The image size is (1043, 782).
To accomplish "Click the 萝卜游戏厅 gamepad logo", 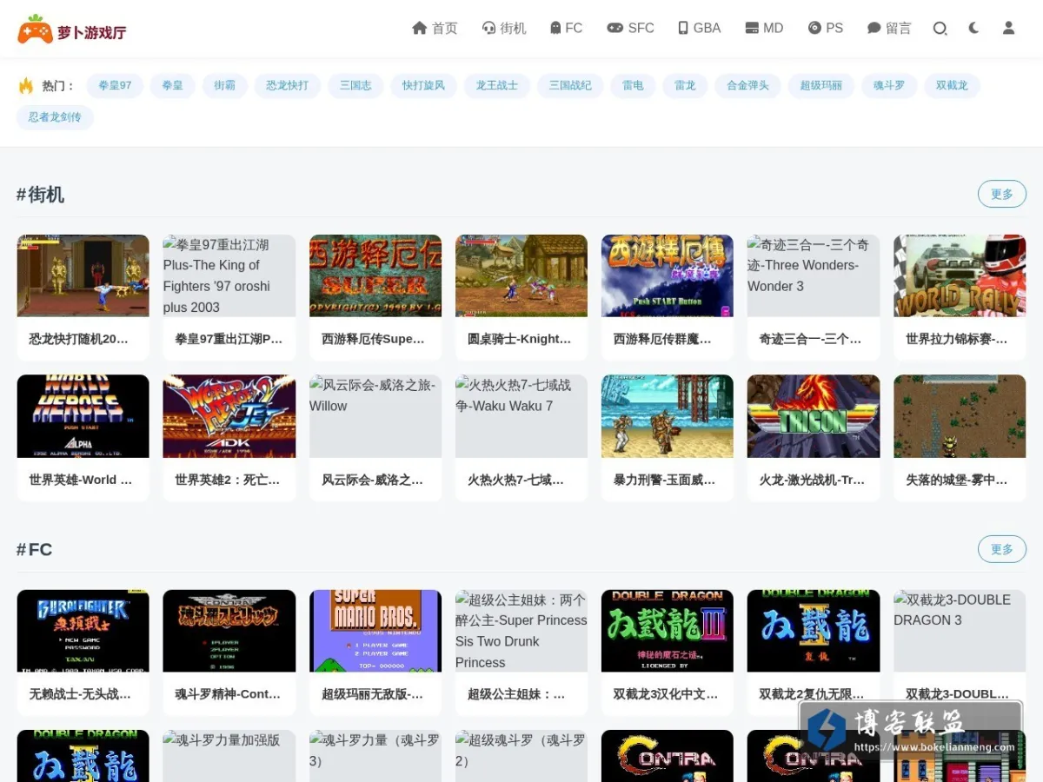I will [x=72, y=29].
